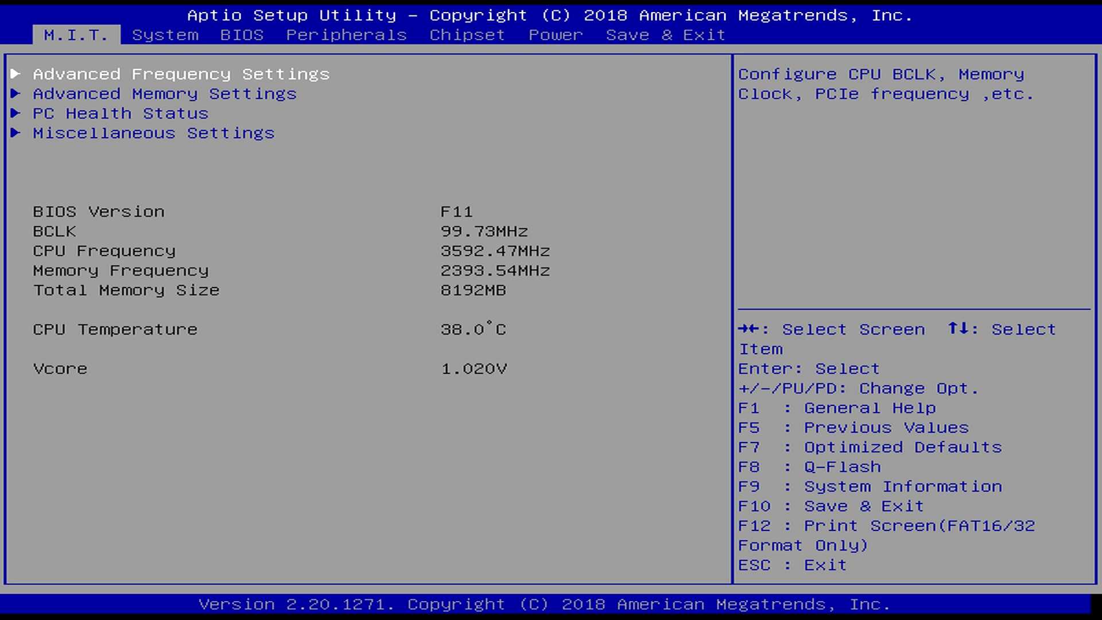The height and width of the screenshot is (620, 1102).
Task: Click the 2393.54MHz value
Action: point(495,270)
